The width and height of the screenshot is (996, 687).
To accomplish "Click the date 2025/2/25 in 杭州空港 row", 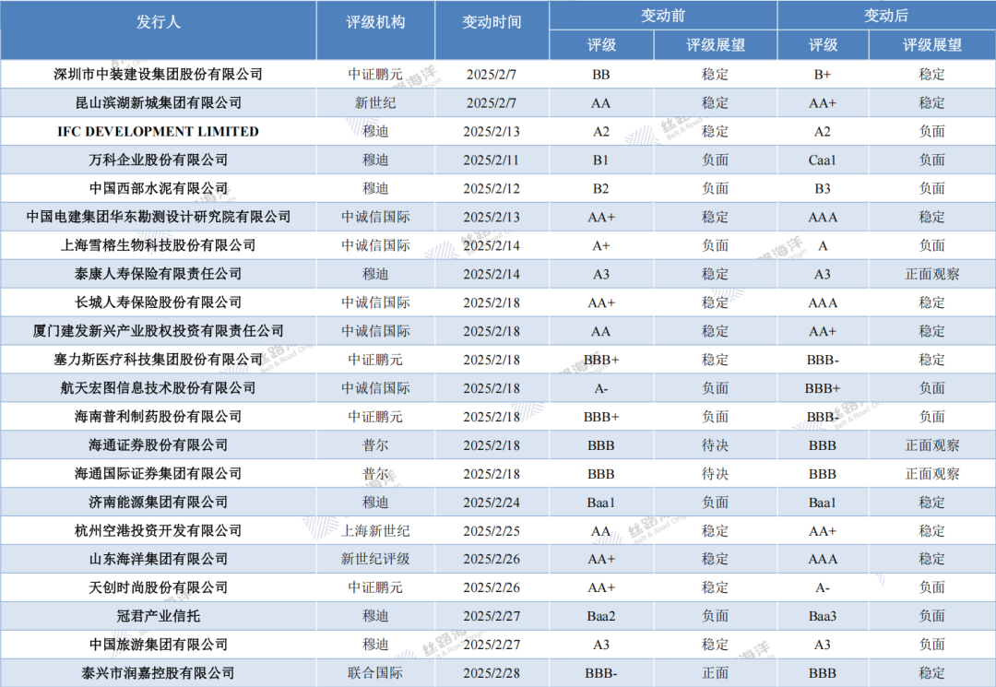I will (492, 530).
